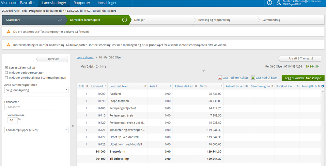This screenshot has width=326, height=166.
Task: Click the Lønnsarter search input field
Action: (x=30, y=107)
